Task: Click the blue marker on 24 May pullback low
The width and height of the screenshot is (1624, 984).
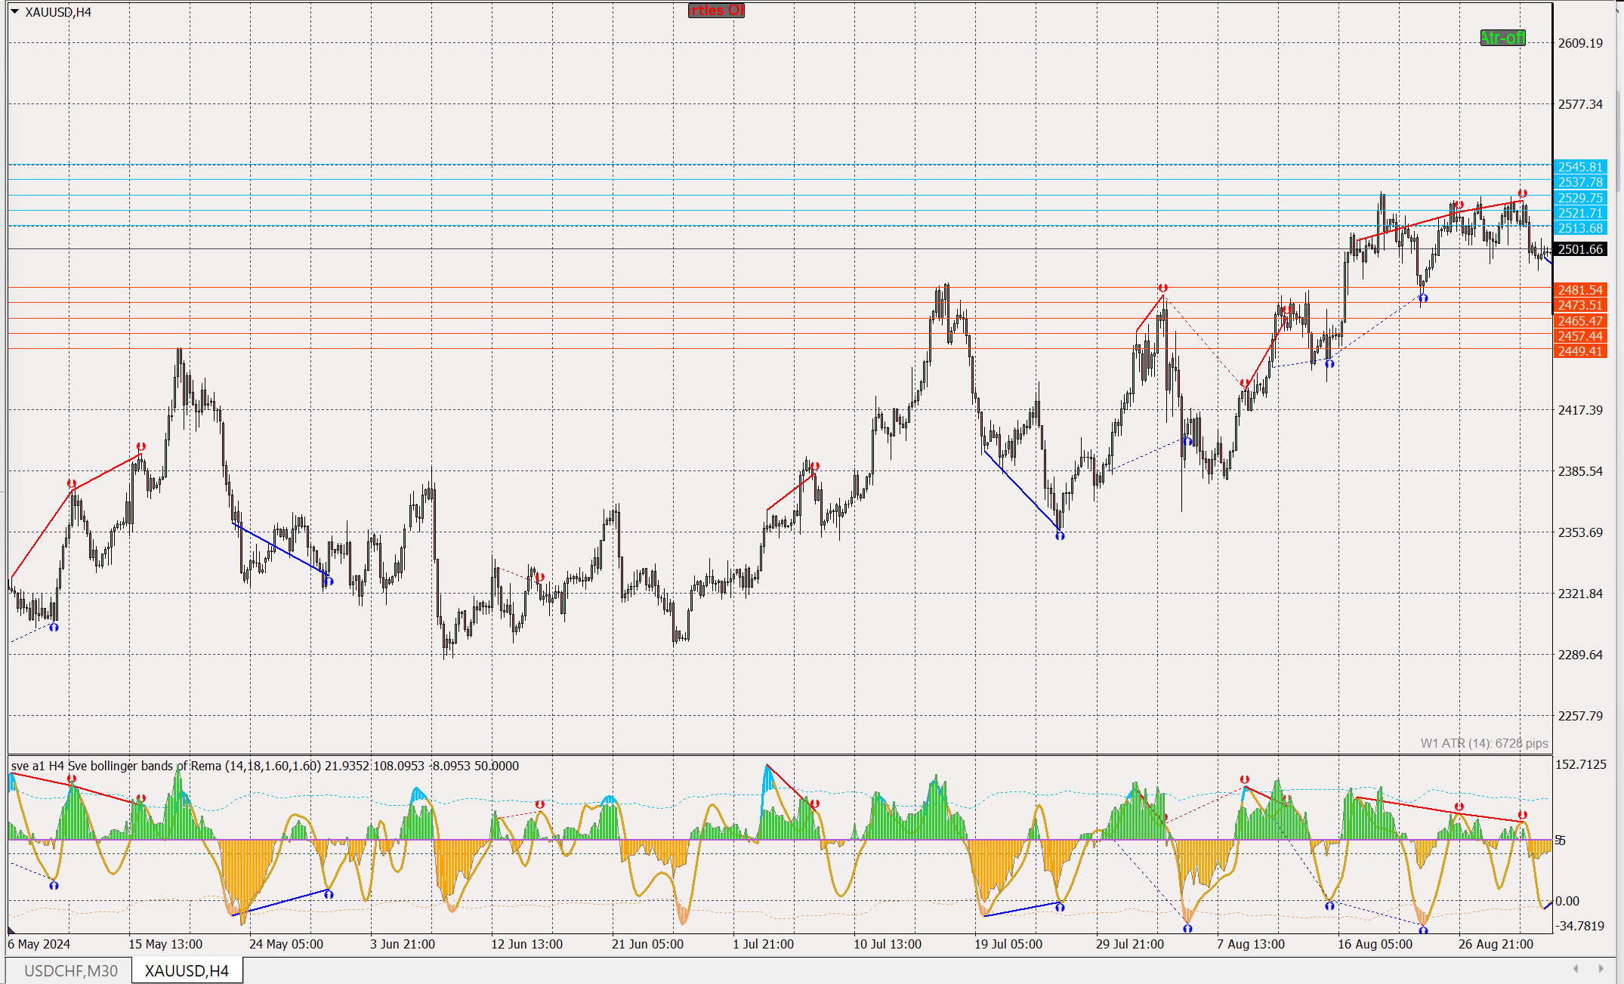Action: (x=329, y=581)
